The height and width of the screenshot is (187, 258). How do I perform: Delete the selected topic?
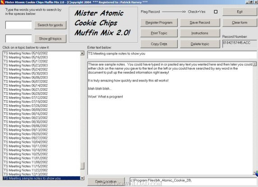200,44
